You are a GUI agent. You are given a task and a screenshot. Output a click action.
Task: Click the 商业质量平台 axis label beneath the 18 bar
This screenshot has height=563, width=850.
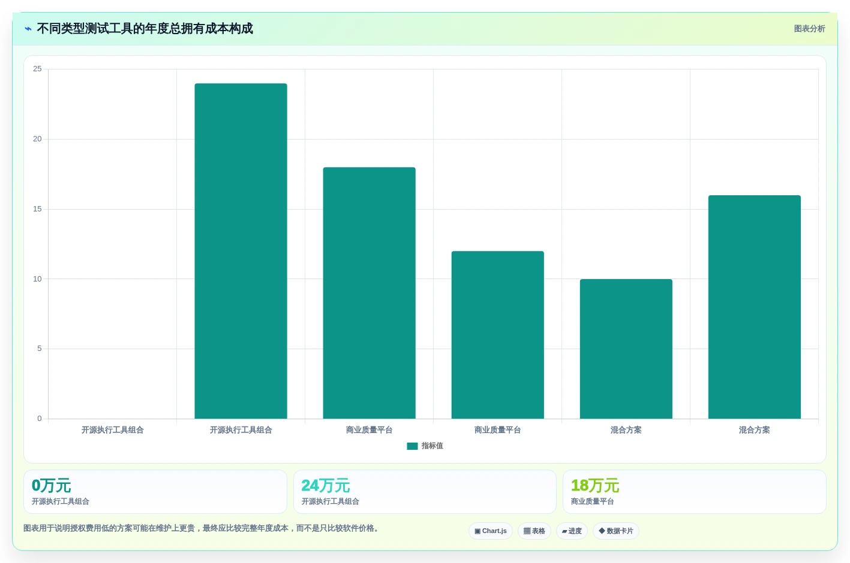pos(370,430)
